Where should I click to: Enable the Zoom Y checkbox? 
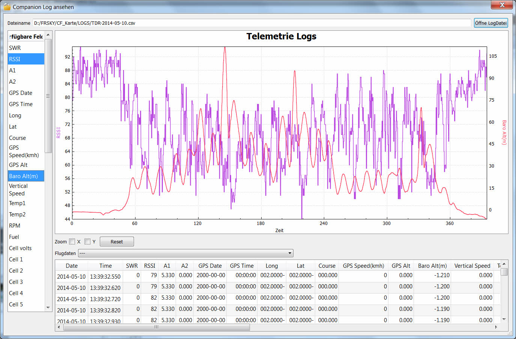87,241
